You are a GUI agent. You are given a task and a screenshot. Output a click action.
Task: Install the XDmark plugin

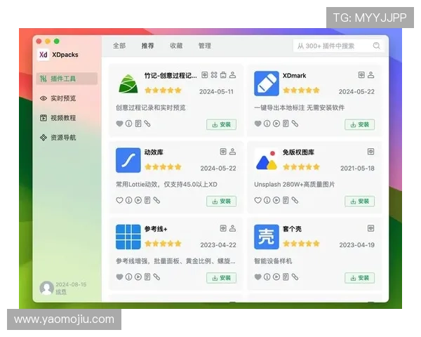pos(360,125)
